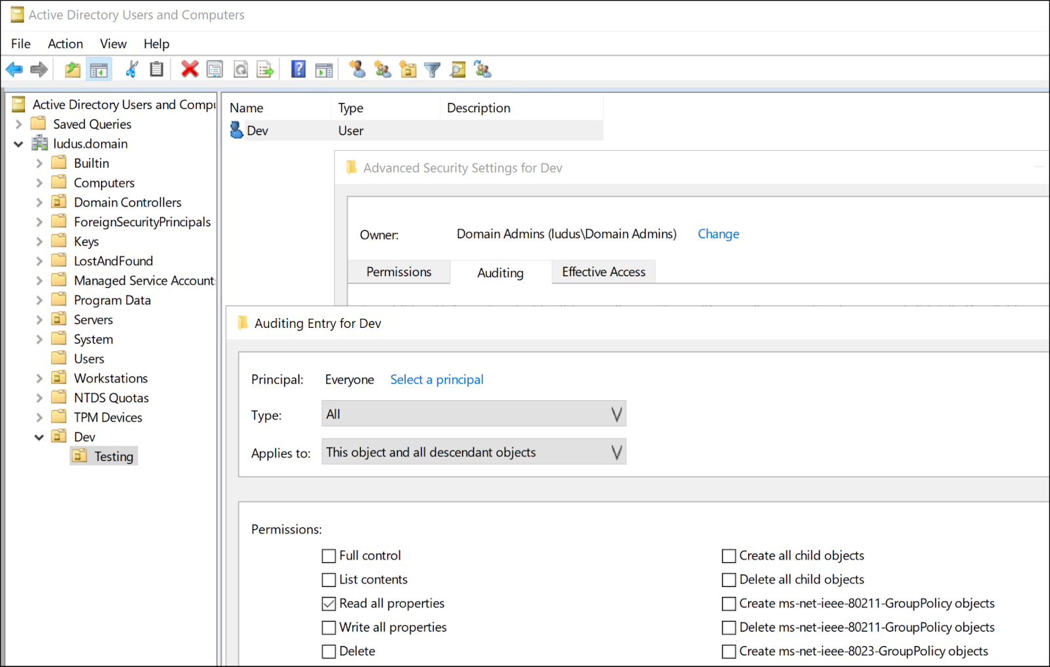Switch to the Effective Access tab

click(604, 272)
